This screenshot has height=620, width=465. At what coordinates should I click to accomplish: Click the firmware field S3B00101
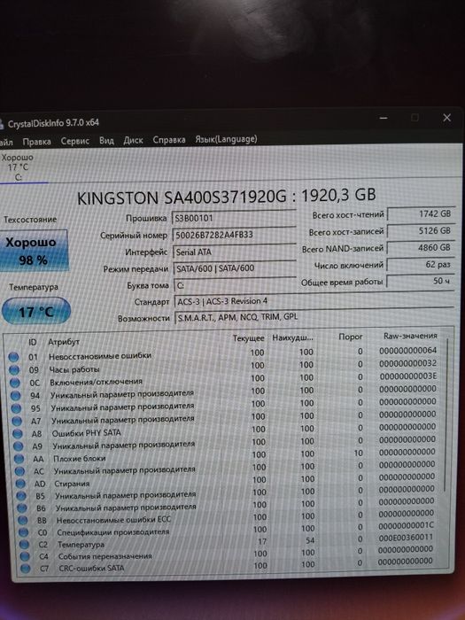(x=234, y=218)
